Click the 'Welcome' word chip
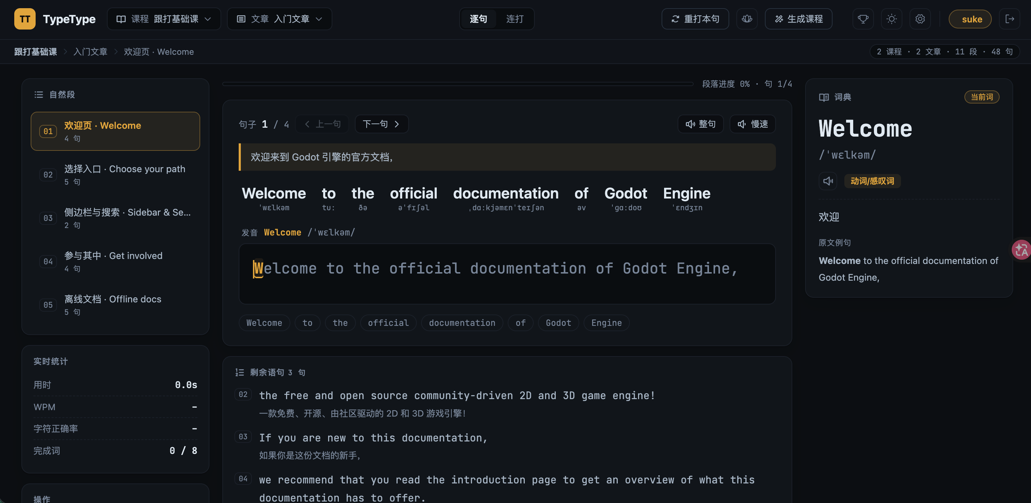The width and height of the screenshot is (1031, 503). tap(264, 323)
